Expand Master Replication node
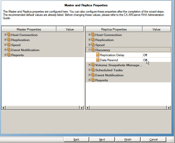 point(5,40)
